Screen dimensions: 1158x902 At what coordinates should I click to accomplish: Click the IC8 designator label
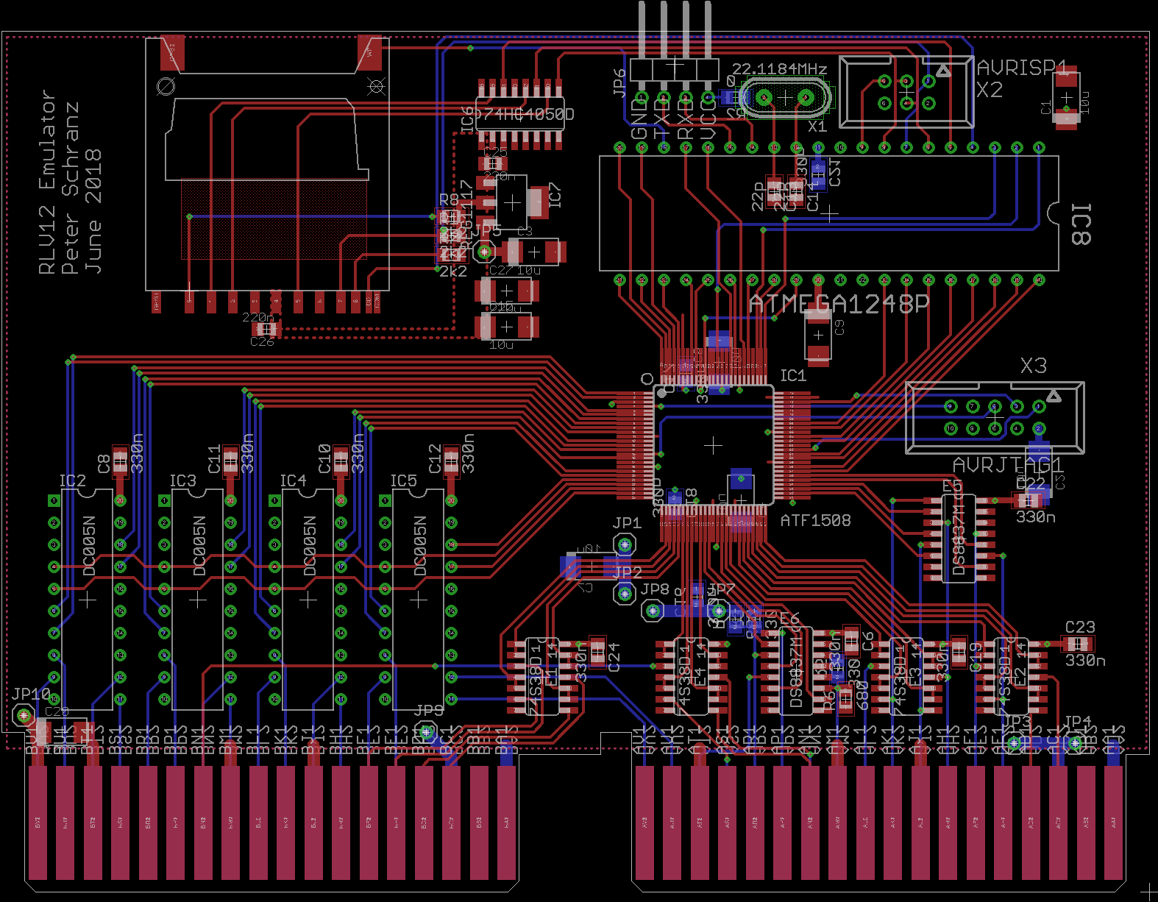(x=1081, y=225)
